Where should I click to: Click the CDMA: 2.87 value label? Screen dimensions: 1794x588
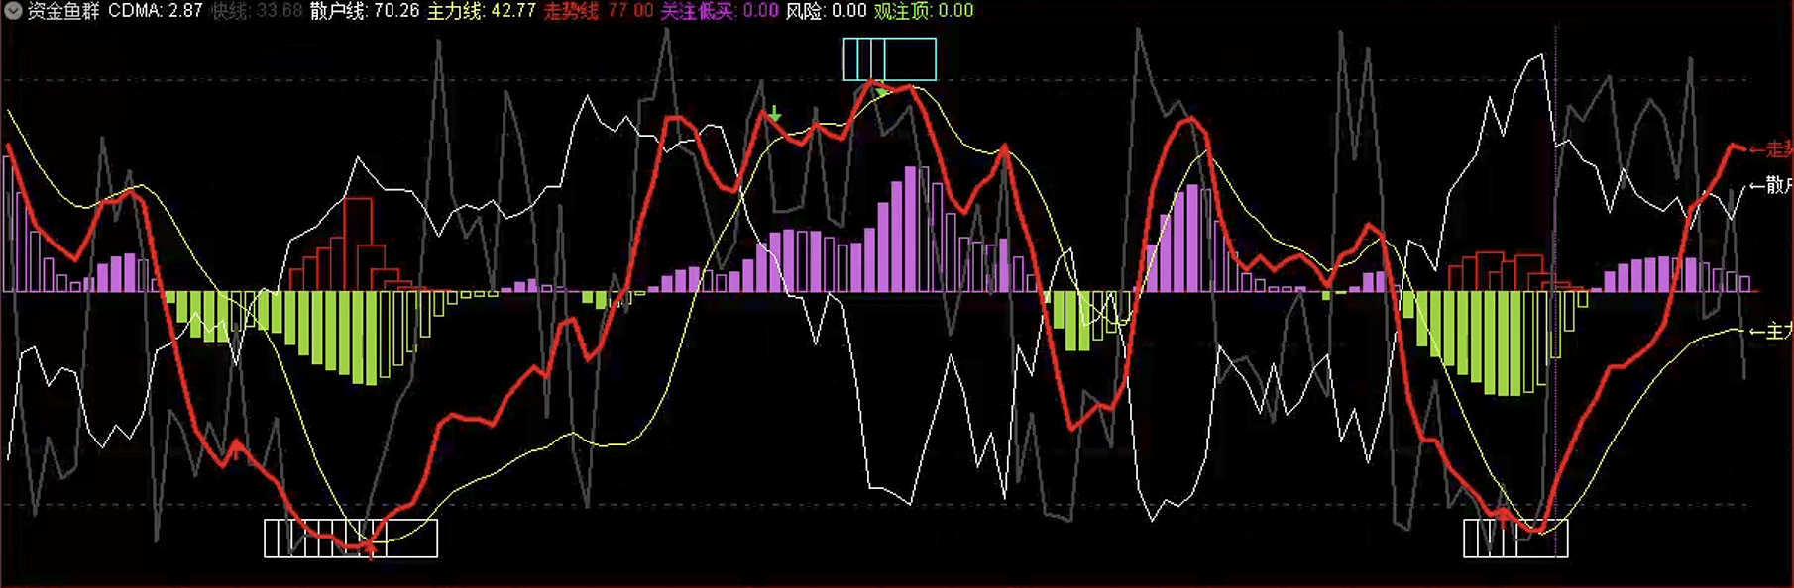point(156,11)
